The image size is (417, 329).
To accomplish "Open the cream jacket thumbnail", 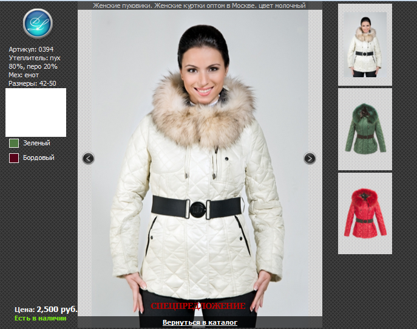I will pos(365,45).
